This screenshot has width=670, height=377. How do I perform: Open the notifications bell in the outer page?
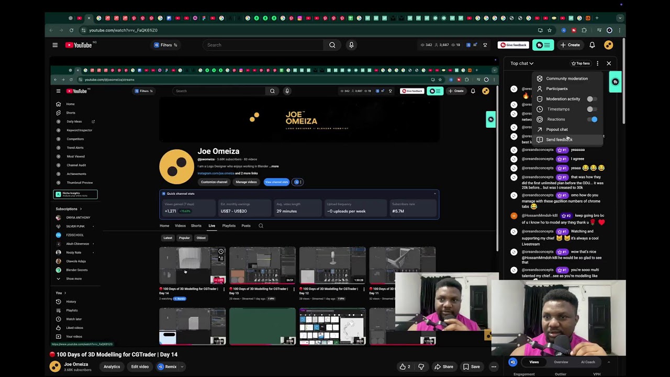point(592,45)
